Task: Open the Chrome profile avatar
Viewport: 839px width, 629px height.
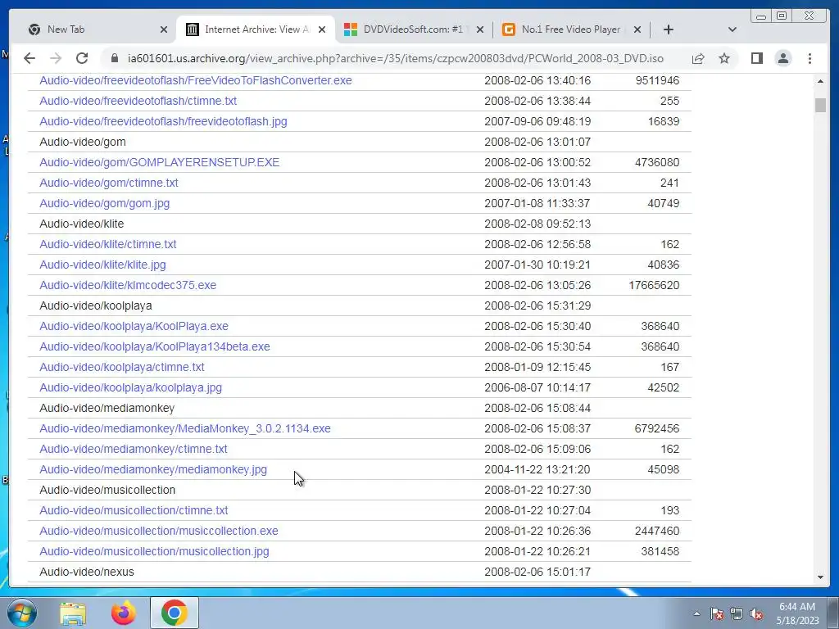Action: coord(782,58)
